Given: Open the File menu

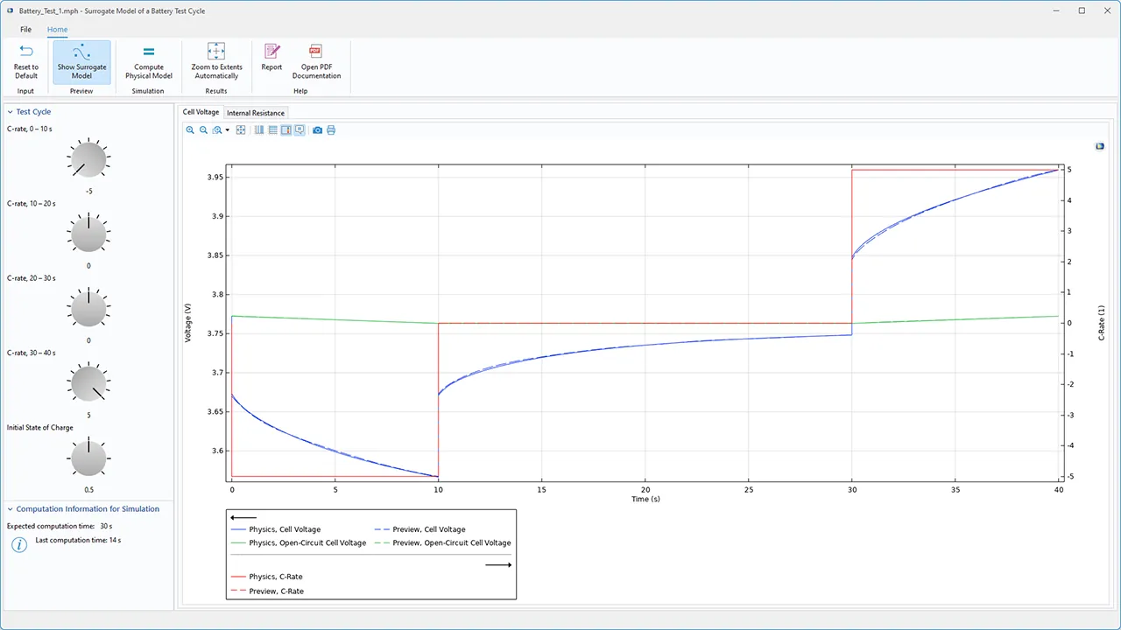Looking at the screenshot, I should click(26, 30).
